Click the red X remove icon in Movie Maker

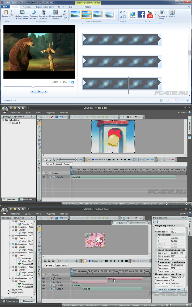pyautogui.click(x=124, y=12)
